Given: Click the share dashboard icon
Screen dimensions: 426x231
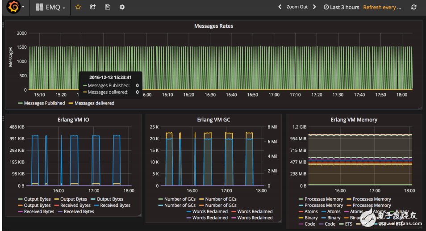Looking at the screenshot, I should pyautogui.click(x=92, y=7).
